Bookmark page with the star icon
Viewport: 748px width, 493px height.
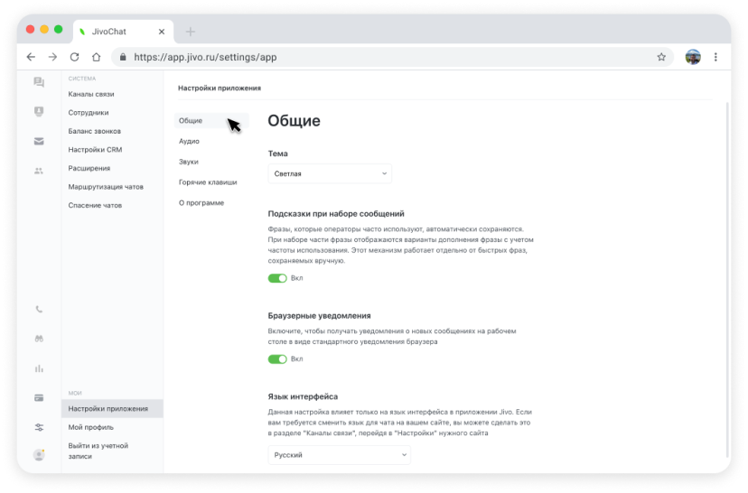point(661,56)
